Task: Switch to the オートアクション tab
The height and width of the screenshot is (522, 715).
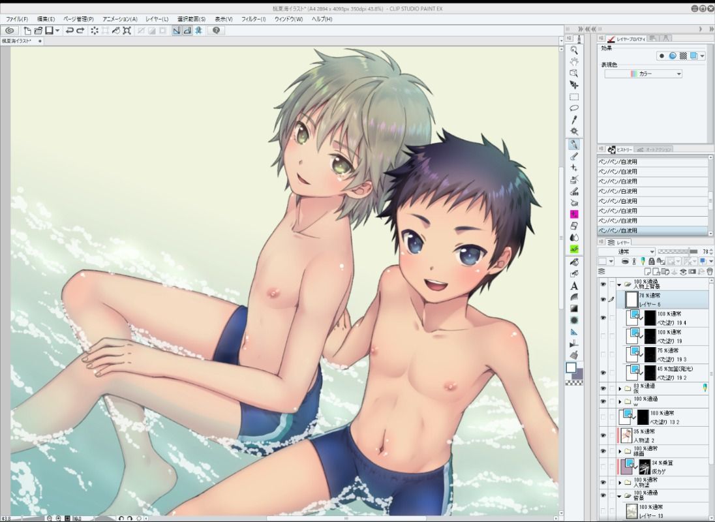Action: (x=655, y=149)
